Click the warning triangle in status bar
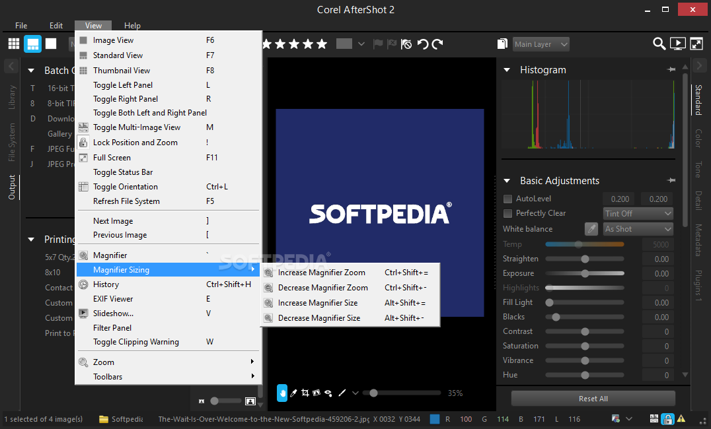The height and width of the screenshot is (429, 711). click(681, 418)
